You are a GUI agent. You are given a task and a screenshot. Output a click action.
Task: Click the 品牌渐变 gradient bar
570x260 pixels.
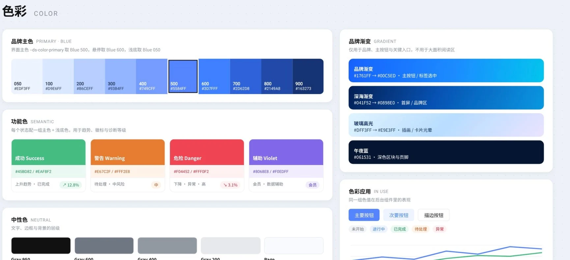click(x=446, y=70)
